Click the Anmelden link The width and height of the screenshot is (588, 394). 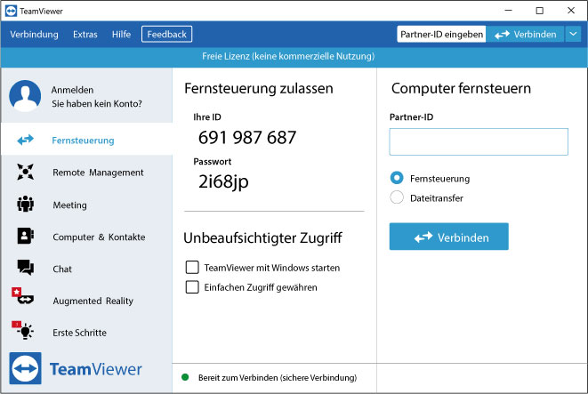[x=72, y=90]
